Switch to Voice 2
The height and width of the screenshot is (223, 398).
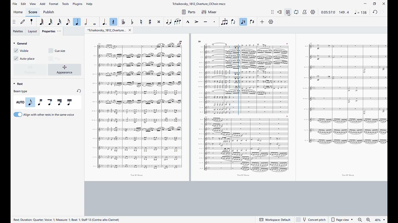(x=252, y=22)
